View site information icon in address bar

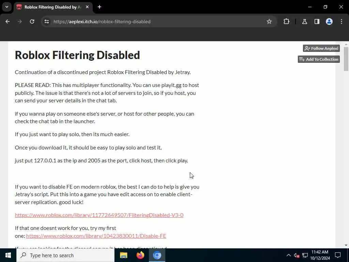[46, 21]
